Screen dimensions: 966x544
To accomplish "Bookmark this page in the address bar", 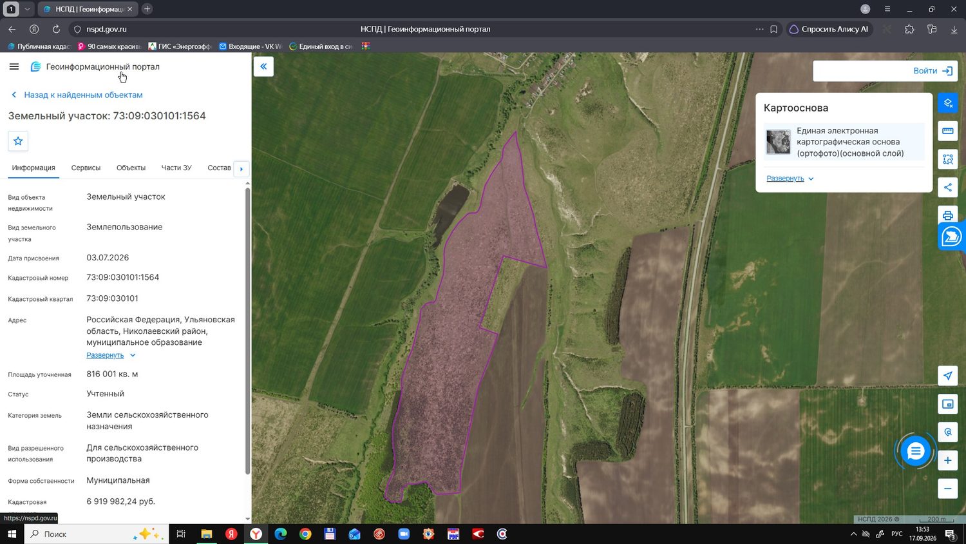I will 774,29.
